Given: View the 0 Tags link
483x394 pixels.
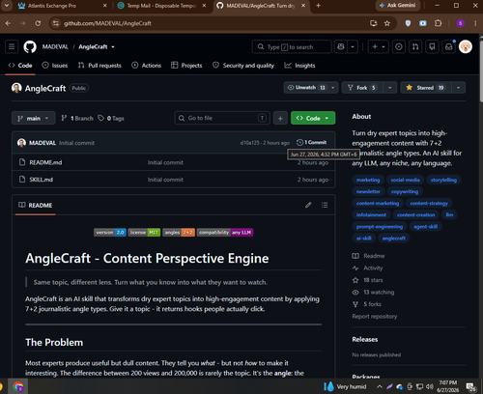Looking at the screenshot, I should coord(111,118).
